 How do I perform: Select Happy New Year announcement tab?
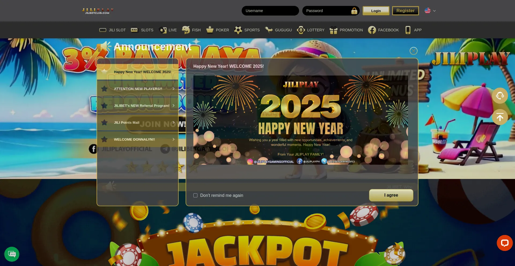click(138, 72)
